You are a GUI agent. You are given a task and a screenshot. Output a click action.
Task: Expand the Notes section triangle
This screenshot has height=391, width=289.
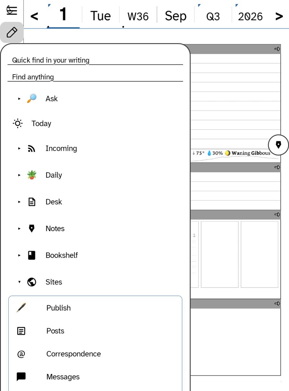coord(19,229)
